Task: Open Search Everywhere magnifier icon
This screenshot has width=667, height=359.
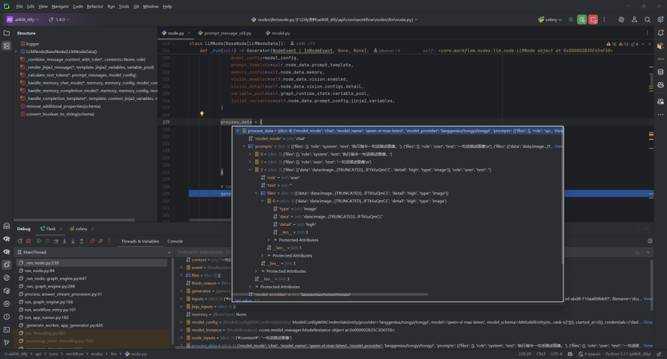Action: (x=647, y=20)
